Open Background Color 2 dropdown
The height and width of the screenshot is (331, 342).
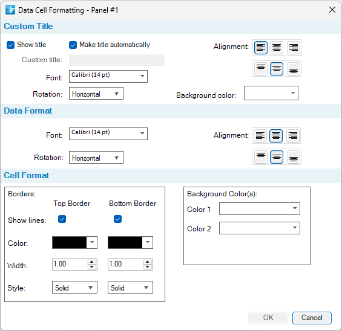click(x=260, y=228)
